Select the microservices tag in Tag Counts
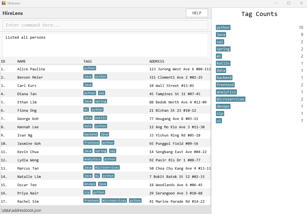The height and width of the screenshot is (214, 307). coord(231,99)
